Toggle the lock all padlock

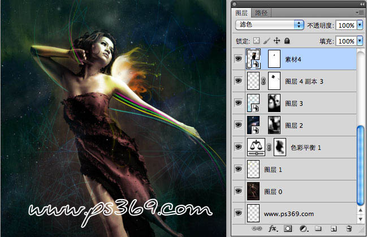click(287, 41)
